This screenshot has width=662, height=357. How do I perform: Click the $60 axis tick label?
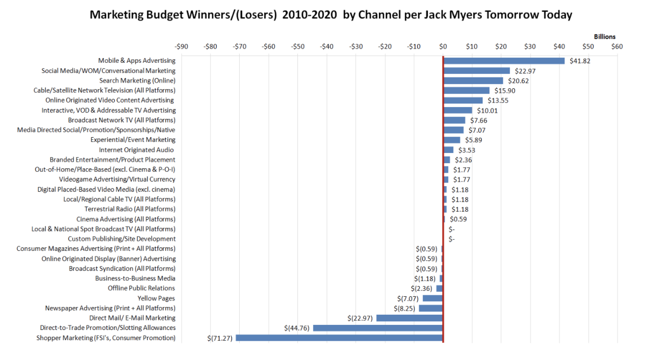click(617, 46)
